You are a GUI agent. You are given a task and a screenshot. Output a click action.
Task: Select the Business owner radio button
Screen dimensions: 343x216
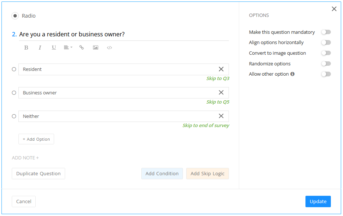coord(14,93)
